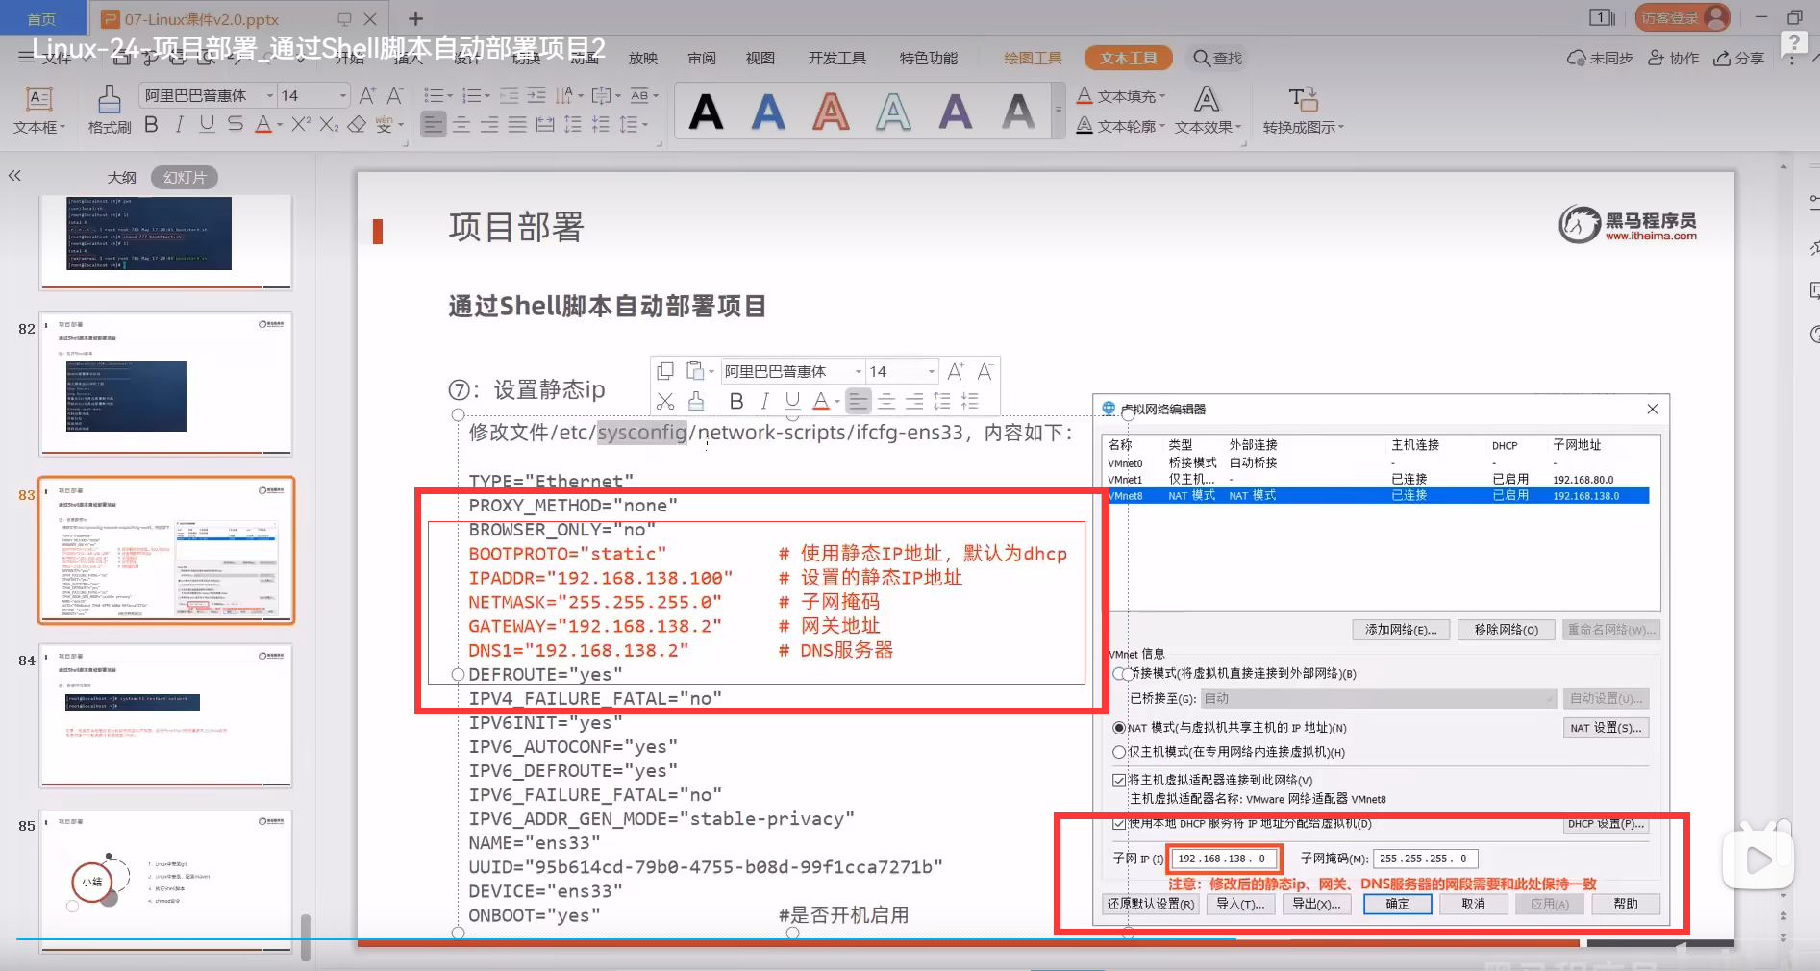Image resolution: width=1820 pixels, height=971 pixels.
Task: Click NAT 设置 button in network editor image
Action: [1606, 728]
